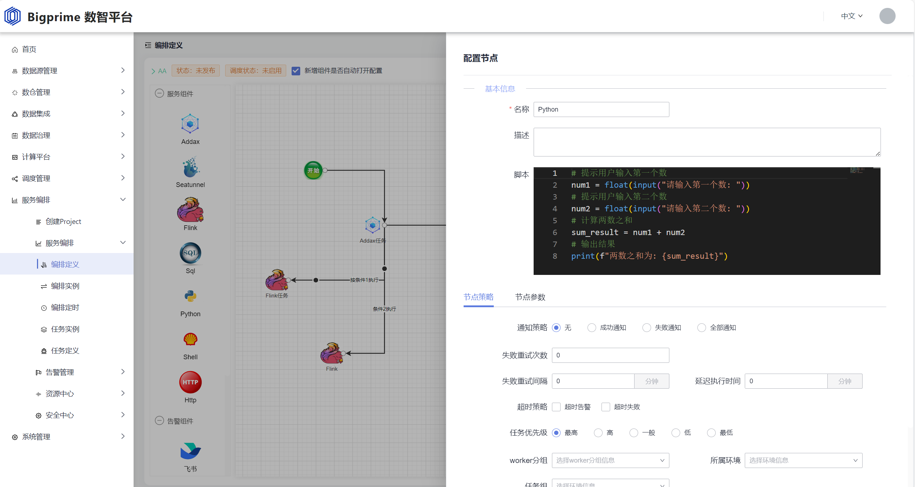Pick the Http component icon
915x487 pixels.
pyautogui.click(x=190, y=382)
